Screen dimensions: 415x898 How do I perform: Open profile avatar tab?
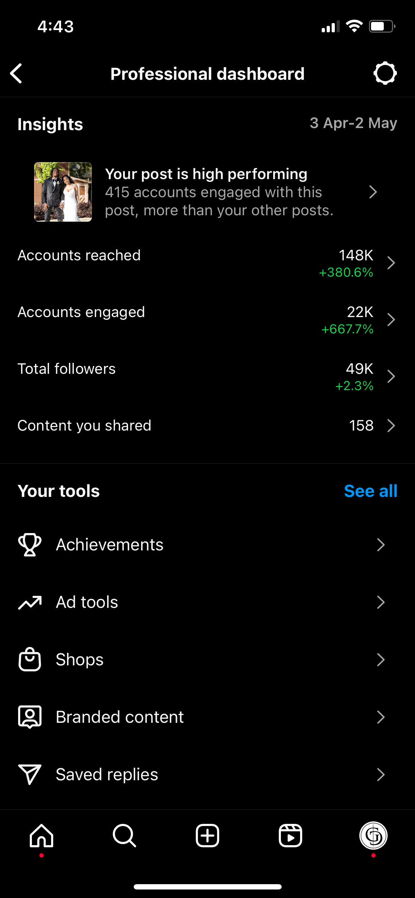coord(373,836)
